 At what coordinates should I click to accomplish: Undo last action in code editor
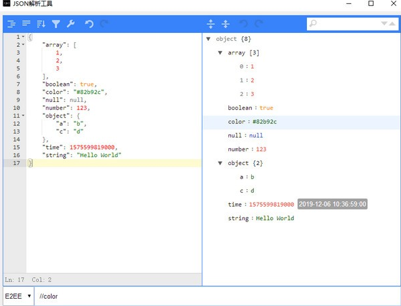tap(89, 24)
